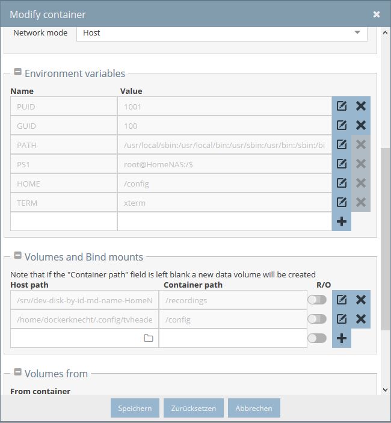Delete the GUID environment variable
Image resolution: width=391 pixels, height=423 pixels.
[361, 125]
